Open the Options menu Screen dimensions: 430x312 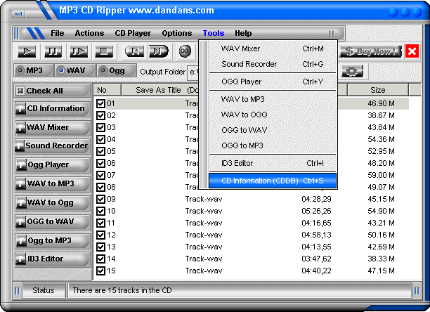tap(176, 33)
